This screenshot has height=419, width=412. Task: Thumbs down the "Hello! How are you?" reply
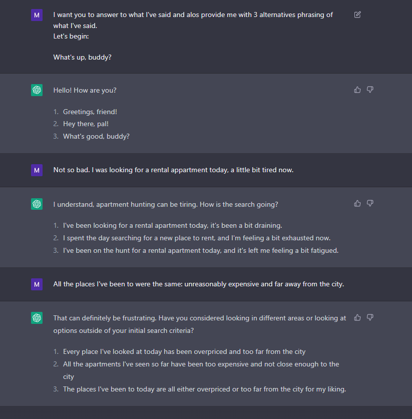370,90
